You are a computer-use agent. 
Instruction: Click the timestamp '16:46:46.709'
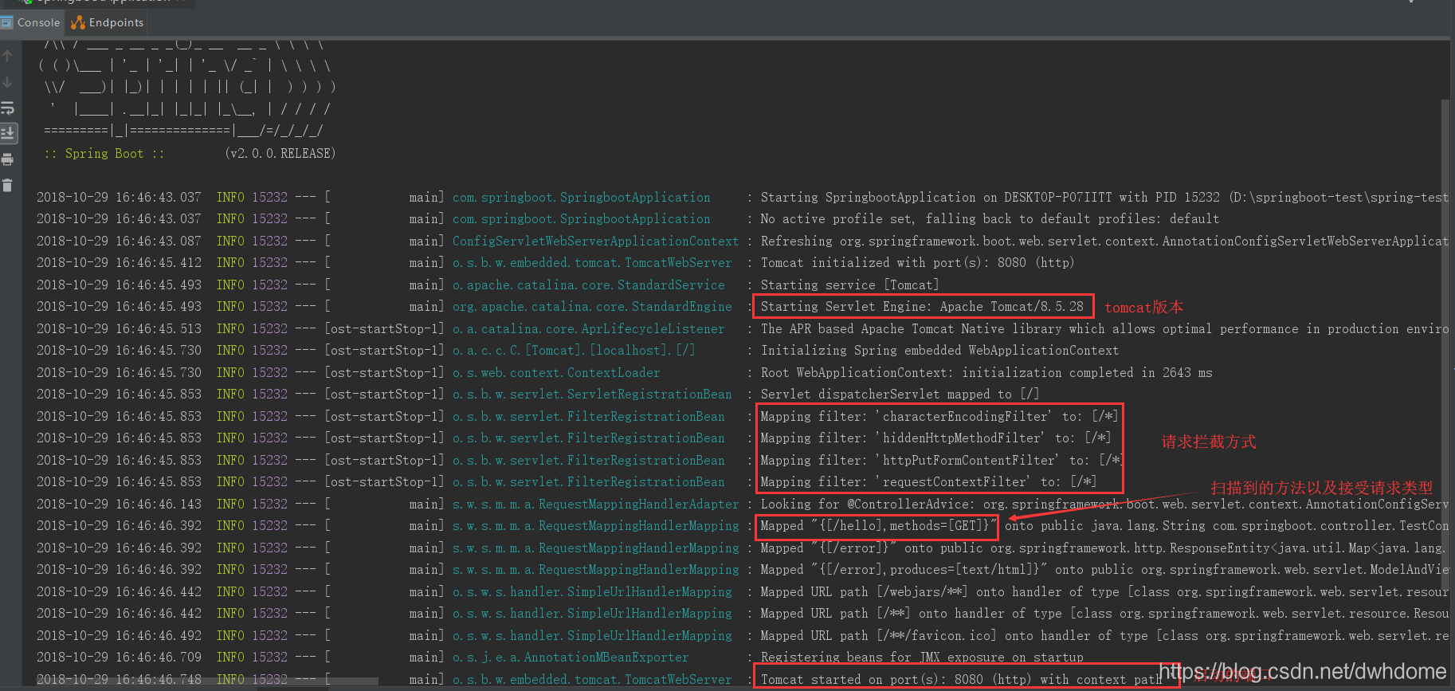(x=158, y=657)
